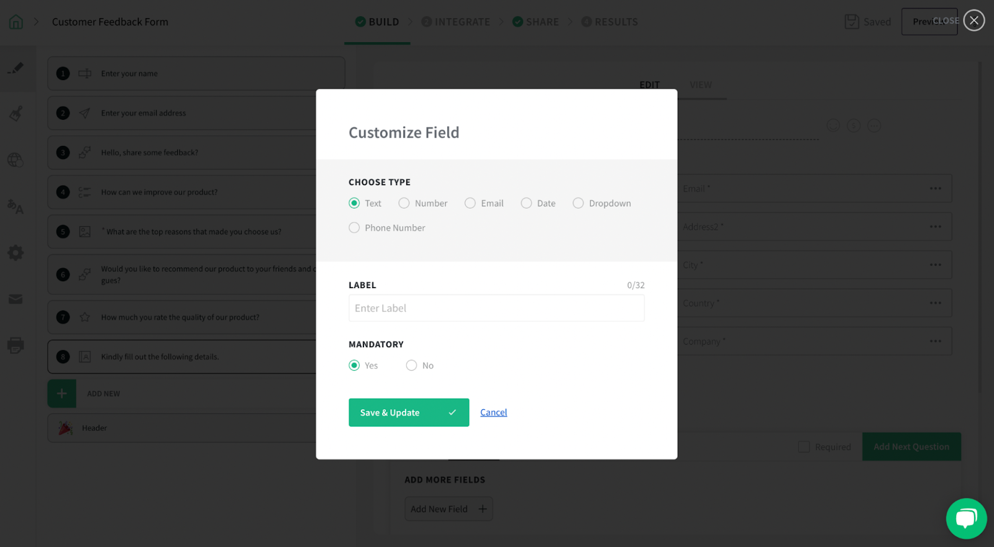Image resolution: width=994 pixels, height=547 pixels.
Task: Select question 4 How can we improve
Action: click(x=196, y=192)
